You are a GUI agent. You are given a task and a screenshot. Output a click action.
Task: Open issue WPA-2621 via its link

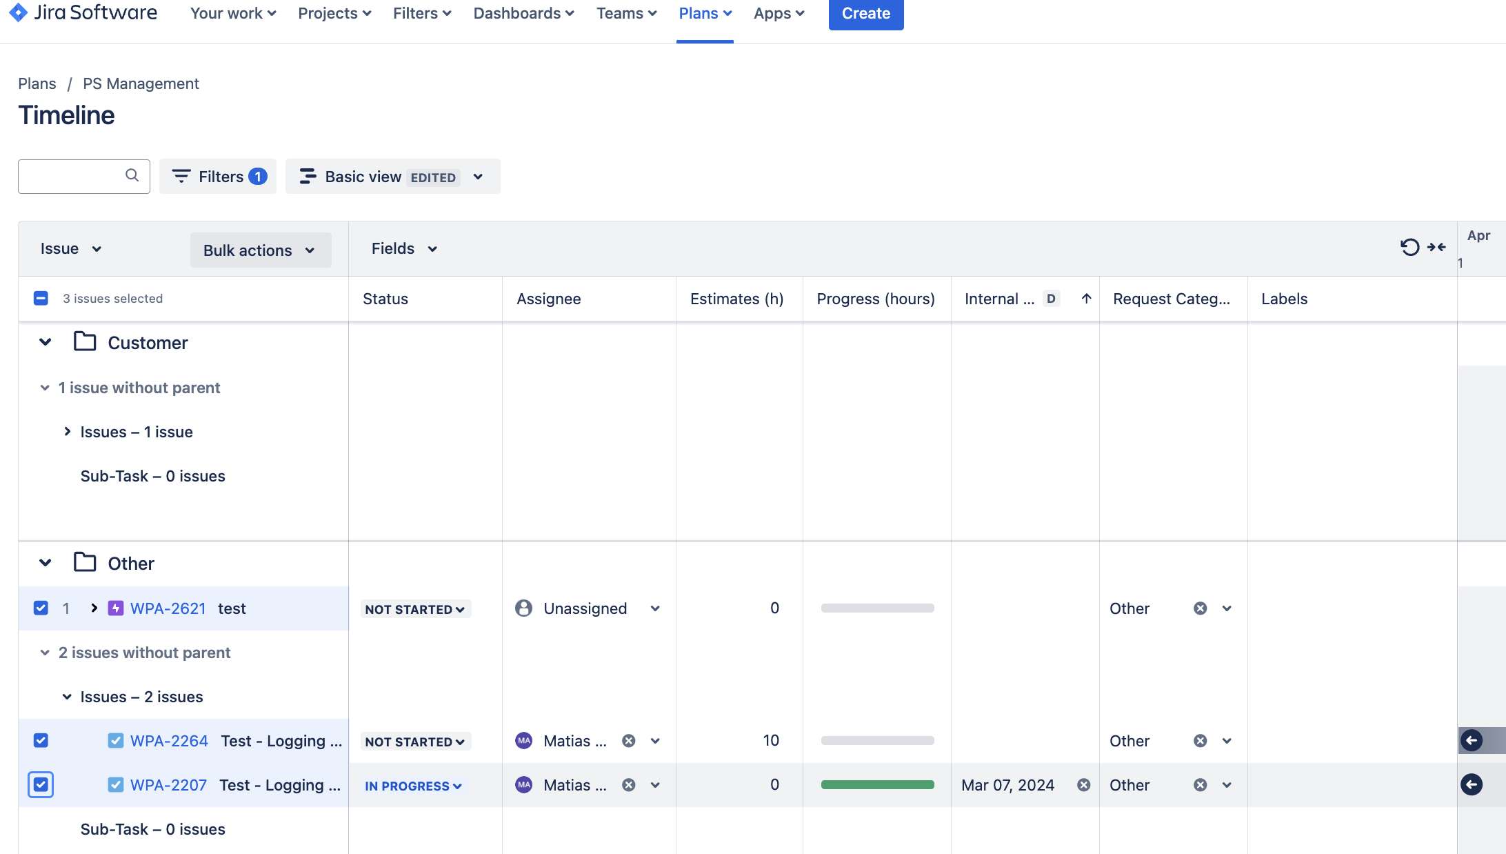168,608
